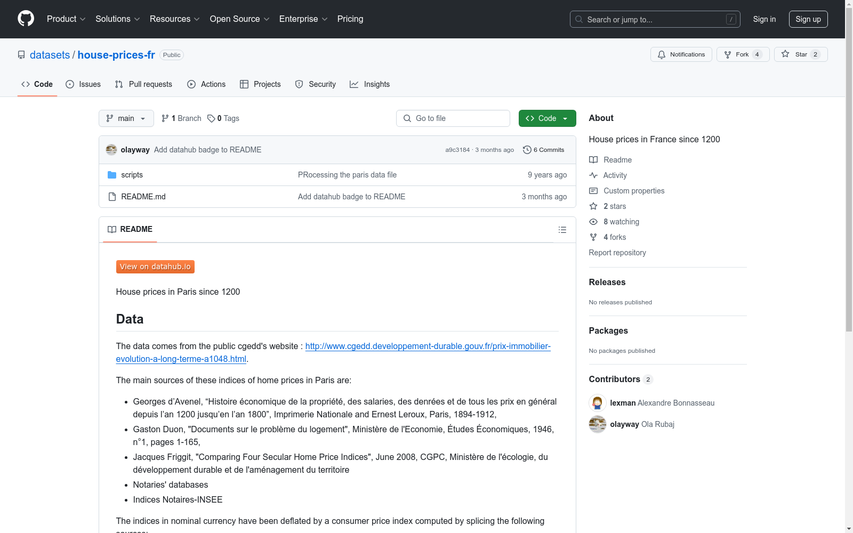Click the Go to file search field
Viewport: 853px width, 533px height.
coord(453,118)
